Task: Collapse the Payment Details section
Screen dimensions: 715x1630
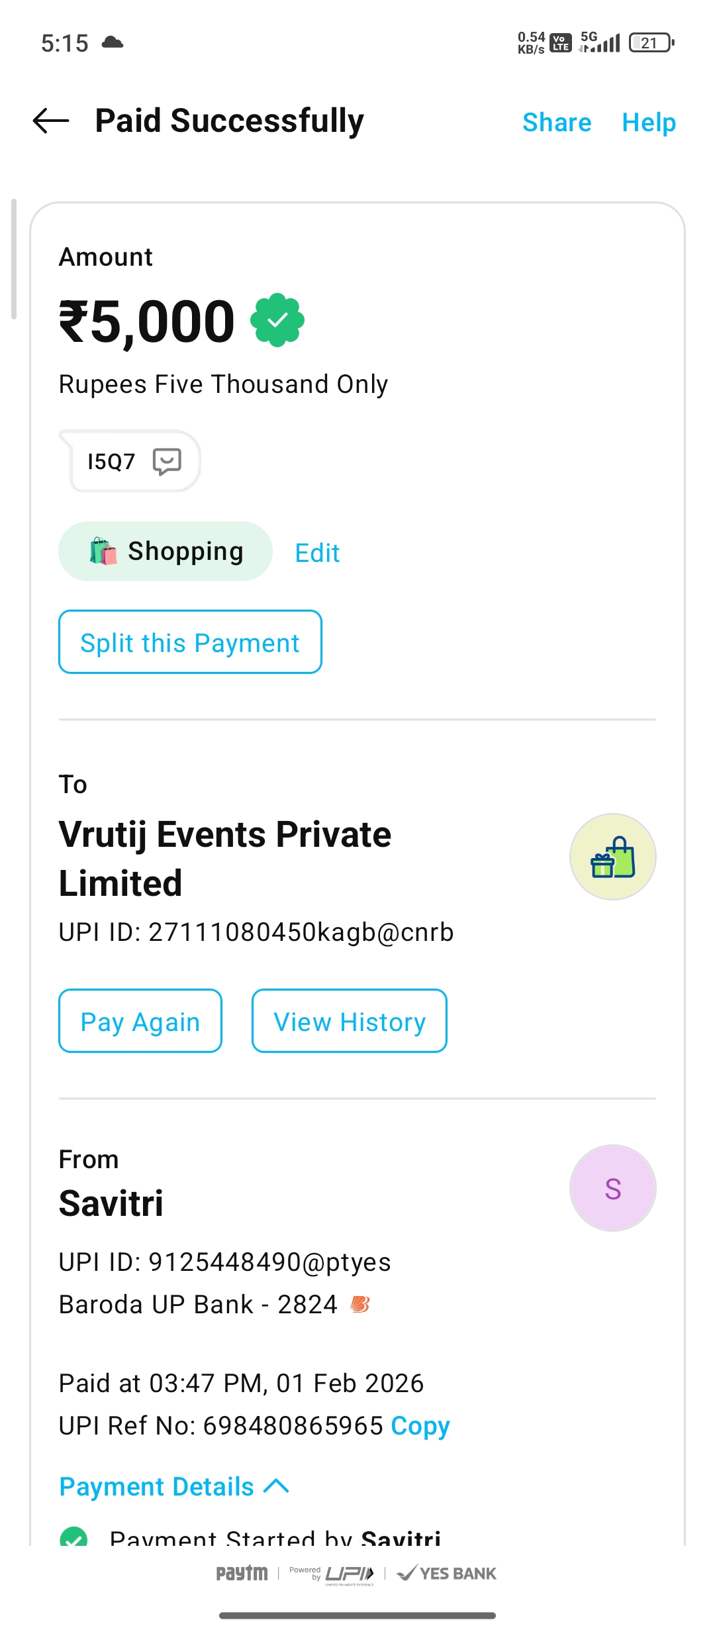Action: (157, 1487)
